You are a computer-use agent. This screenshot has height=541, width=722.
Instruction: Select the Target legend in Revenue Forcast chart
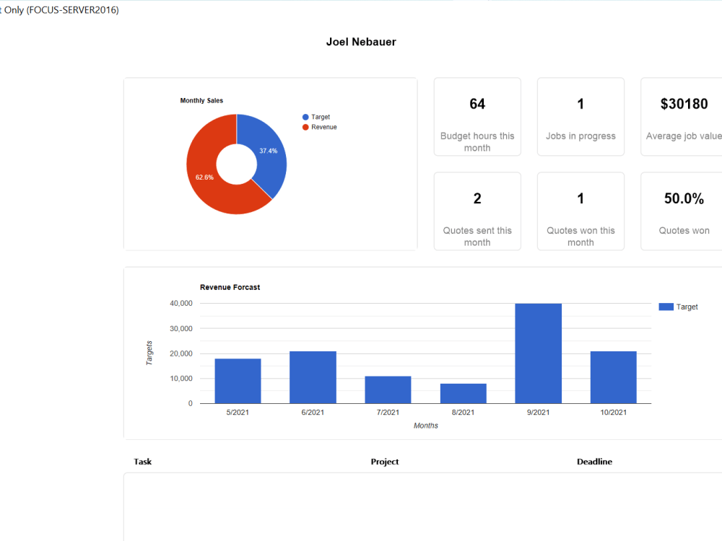click(x=678, y=307)
